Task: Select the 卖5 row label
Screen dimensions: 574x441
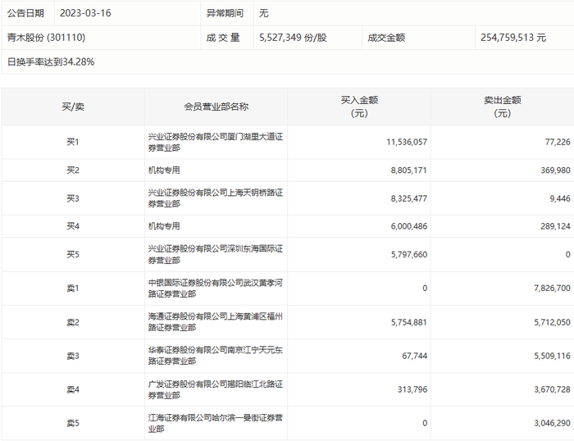Action: coord(73,424)
